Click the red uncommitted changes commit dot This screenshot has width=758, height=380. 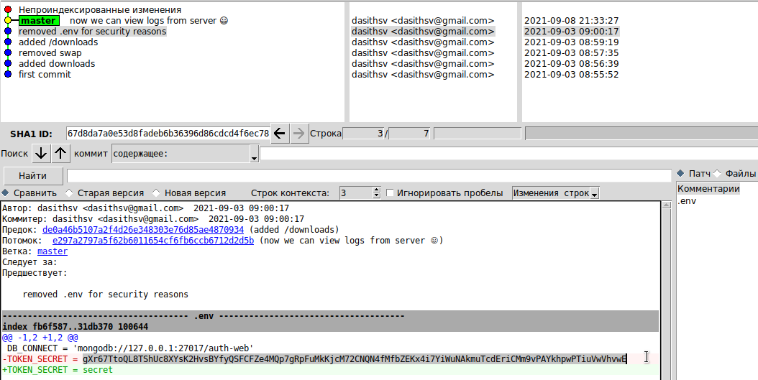coord(8,10)
